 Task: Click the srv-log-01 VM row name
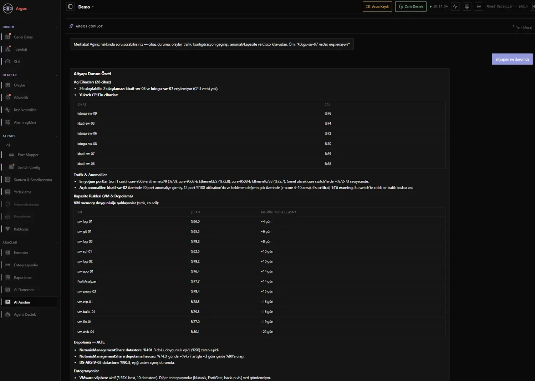(85, 221)
